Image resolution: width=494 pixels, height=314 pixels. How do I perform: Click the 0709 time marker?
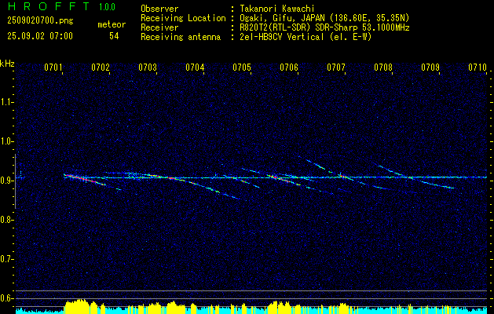[430, 68]
